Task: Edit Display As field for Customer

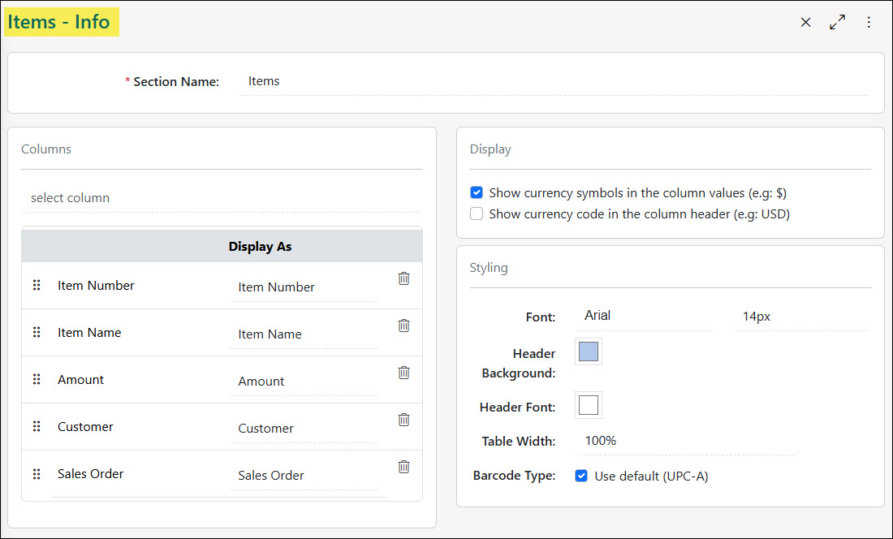Action: [304, 429]
